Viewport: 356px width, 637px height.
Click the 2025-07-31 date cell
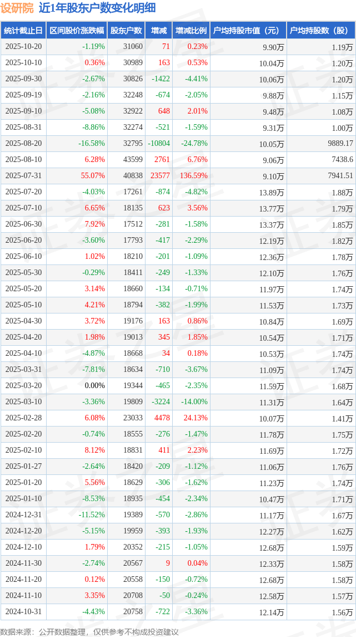(x=23, y=176)
